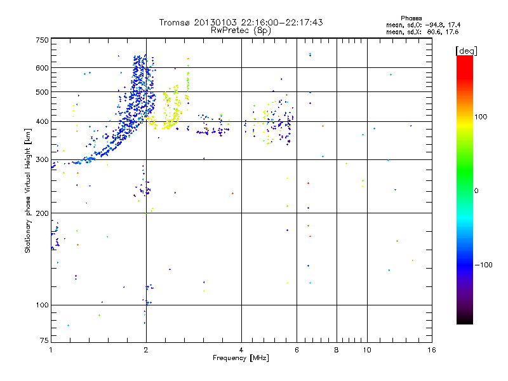This screenshot has width=508, height=381.
Task: Click the colorbar "-100" degree label
Action: click(484, 265)
